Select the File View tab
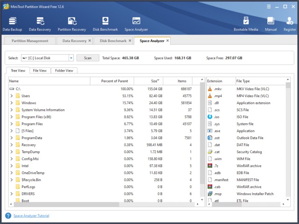 [40, 70]
